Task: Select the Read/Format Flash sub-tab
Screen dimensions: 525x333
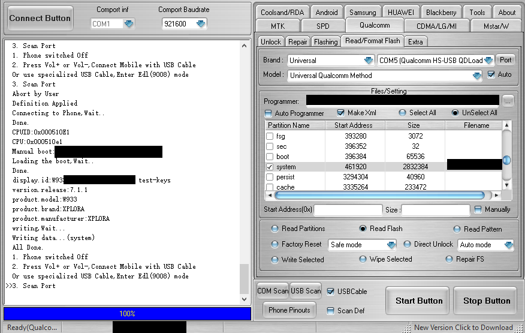Action: pyautogui.click(x=373, y=41)
